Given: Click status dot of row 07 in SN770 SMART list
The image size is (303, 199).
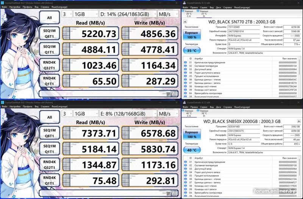Looking at the screenshot, I should coord(185,83).
